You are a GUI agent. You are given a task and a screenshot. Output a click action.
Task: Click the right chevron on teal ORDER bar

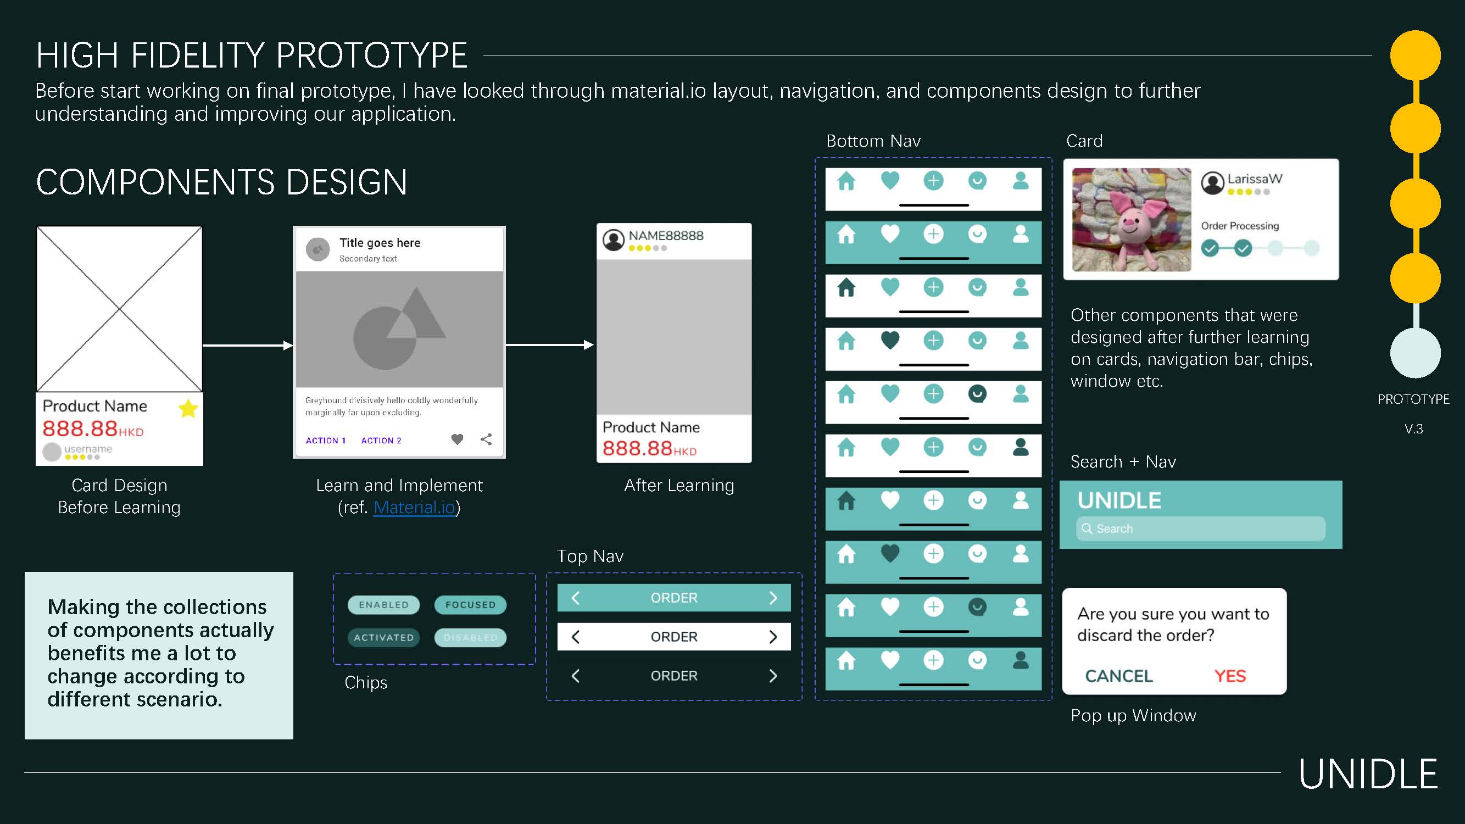(773, 598)
